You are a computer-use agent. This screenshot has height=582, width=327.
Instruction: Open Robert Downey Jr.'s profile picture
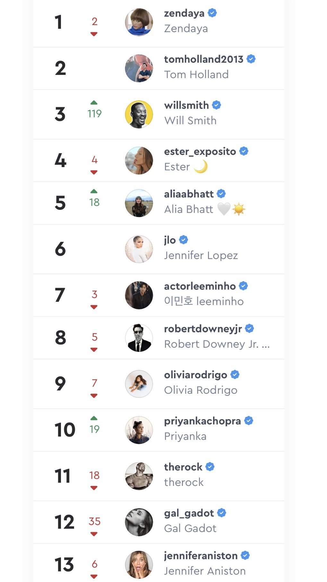[139, 338]
